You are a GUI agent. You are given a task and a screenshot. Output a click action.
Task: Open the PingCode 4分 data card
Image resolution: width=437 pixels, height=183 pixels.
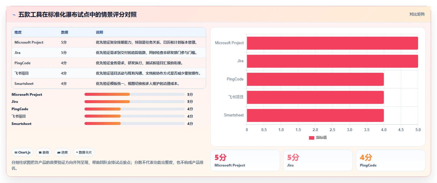click(x=390, y=160)
